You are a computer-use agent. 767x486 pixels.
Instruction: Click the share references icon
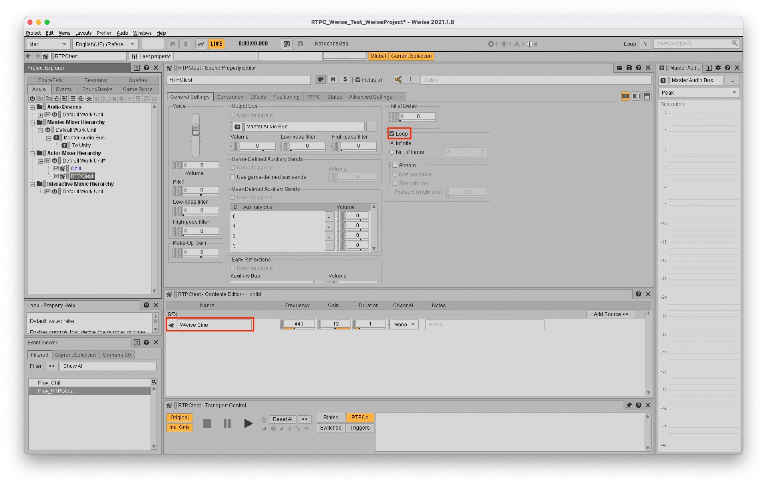click(x=398, y=80)
